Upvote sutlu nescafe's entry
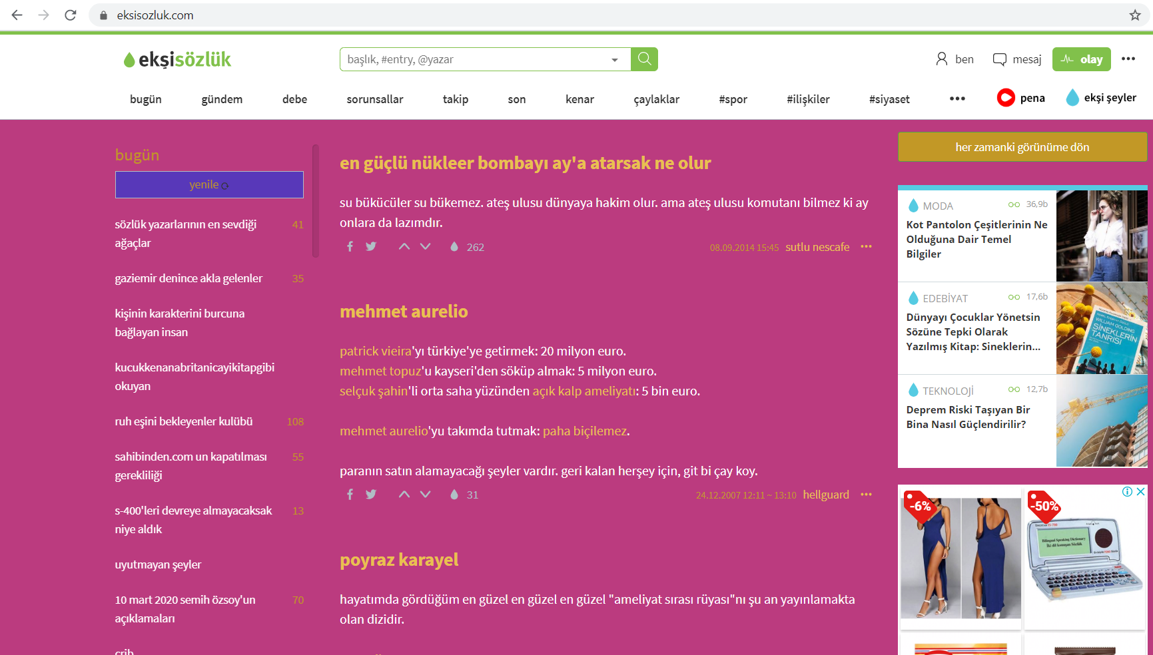1153x655 pixels. pyautogui.click(x=404, y=247)
